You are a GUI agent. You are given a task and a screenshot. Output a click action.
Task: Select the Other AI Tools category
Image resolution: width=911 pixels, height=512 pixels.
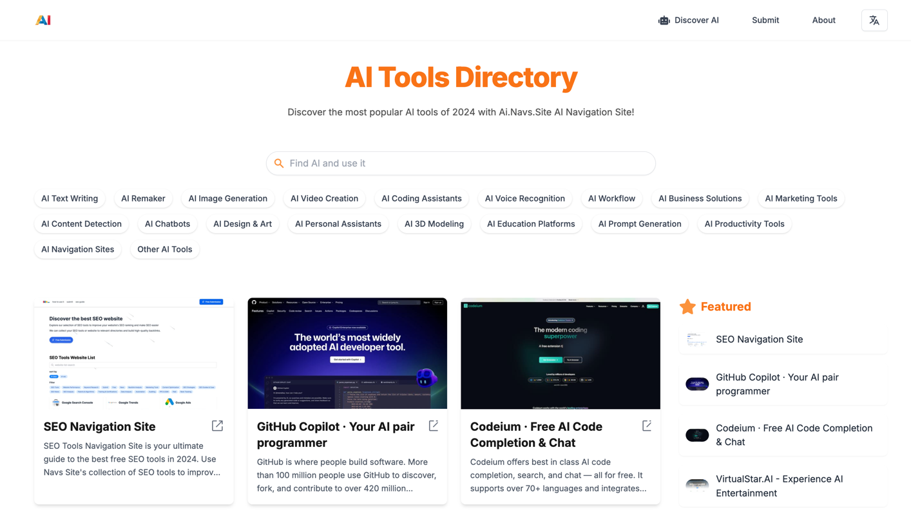[x=164, y=249]
